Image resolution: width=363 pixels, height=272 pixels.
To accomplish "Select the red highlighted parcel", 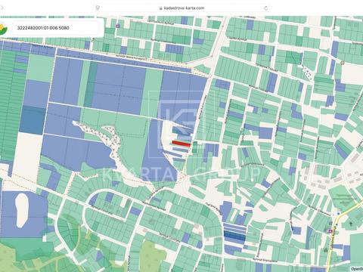I will (x=181, y=144).
